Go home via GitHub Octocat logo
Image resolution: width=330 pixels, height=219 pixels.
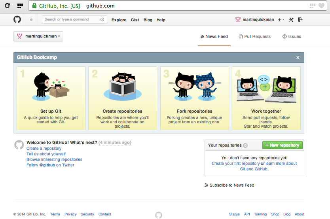17,19
